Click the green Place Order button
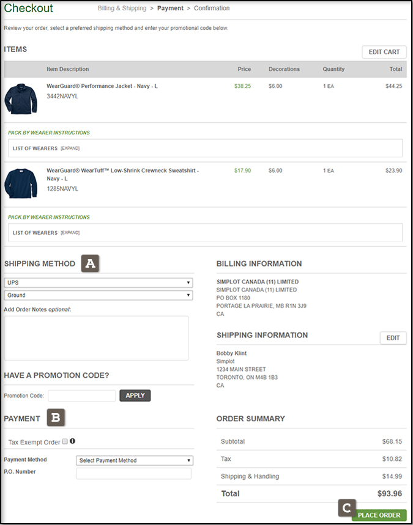 [x=379, y=515]
